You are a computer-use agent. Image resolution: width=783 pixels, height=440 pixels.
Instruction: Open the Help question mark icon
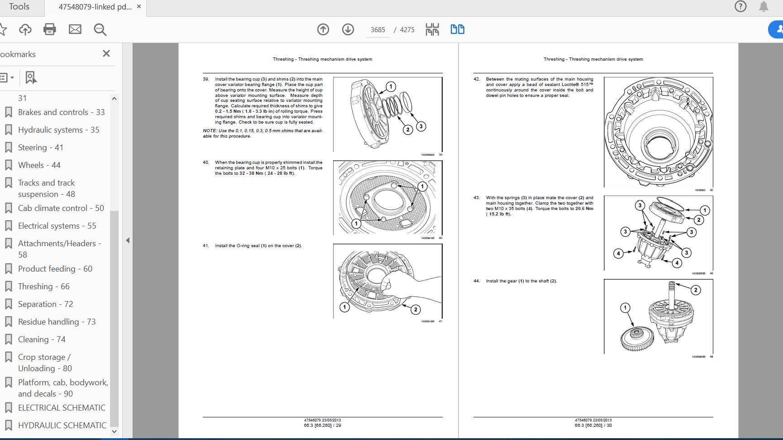coord(740,7)
